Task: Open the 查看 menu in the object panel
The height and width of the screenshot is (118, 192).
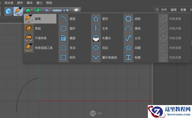Action: click(x=183, y=10)
